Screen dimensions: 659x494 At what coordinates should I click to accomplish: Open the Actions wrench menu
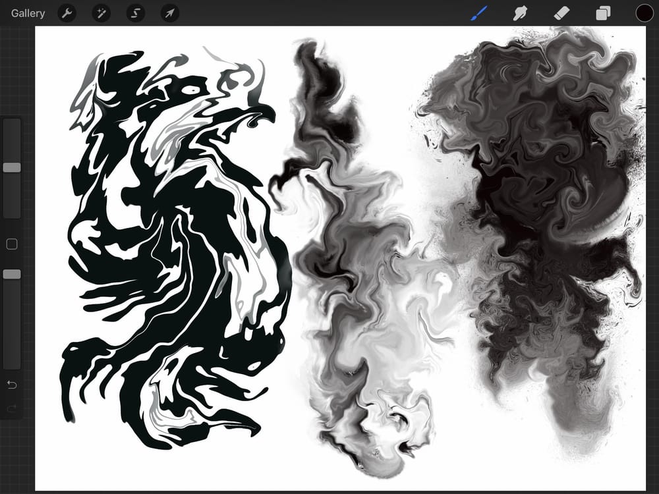click(x=67, y=13)
